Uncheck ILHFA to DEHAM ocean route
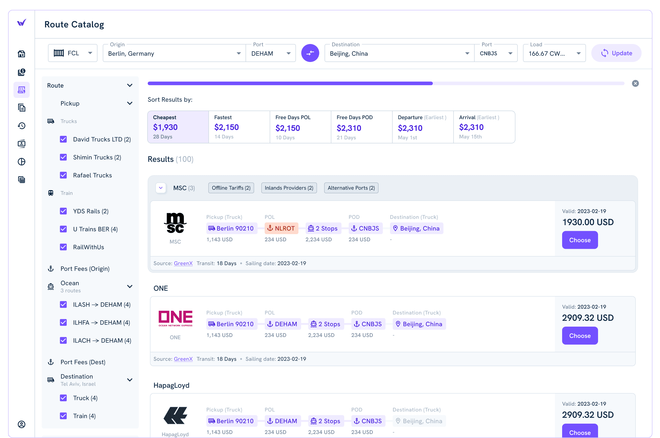Image resolution: width=660 pixels, height=438 pixels. [x=63, y=322]
